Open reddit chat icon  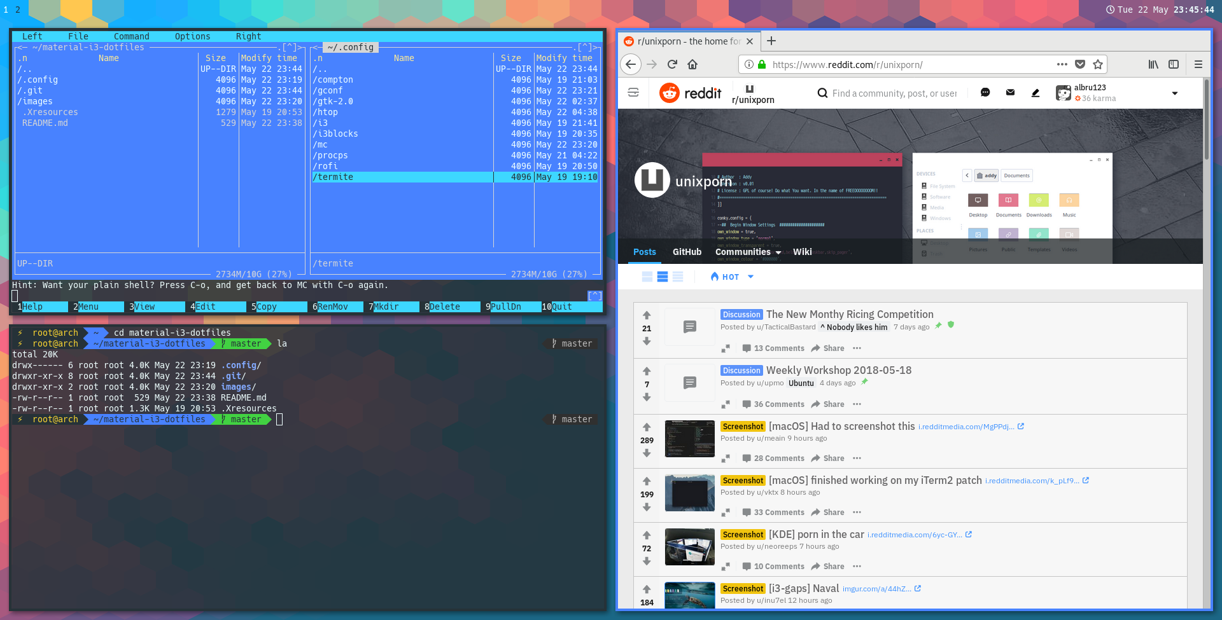coord(985,93)
